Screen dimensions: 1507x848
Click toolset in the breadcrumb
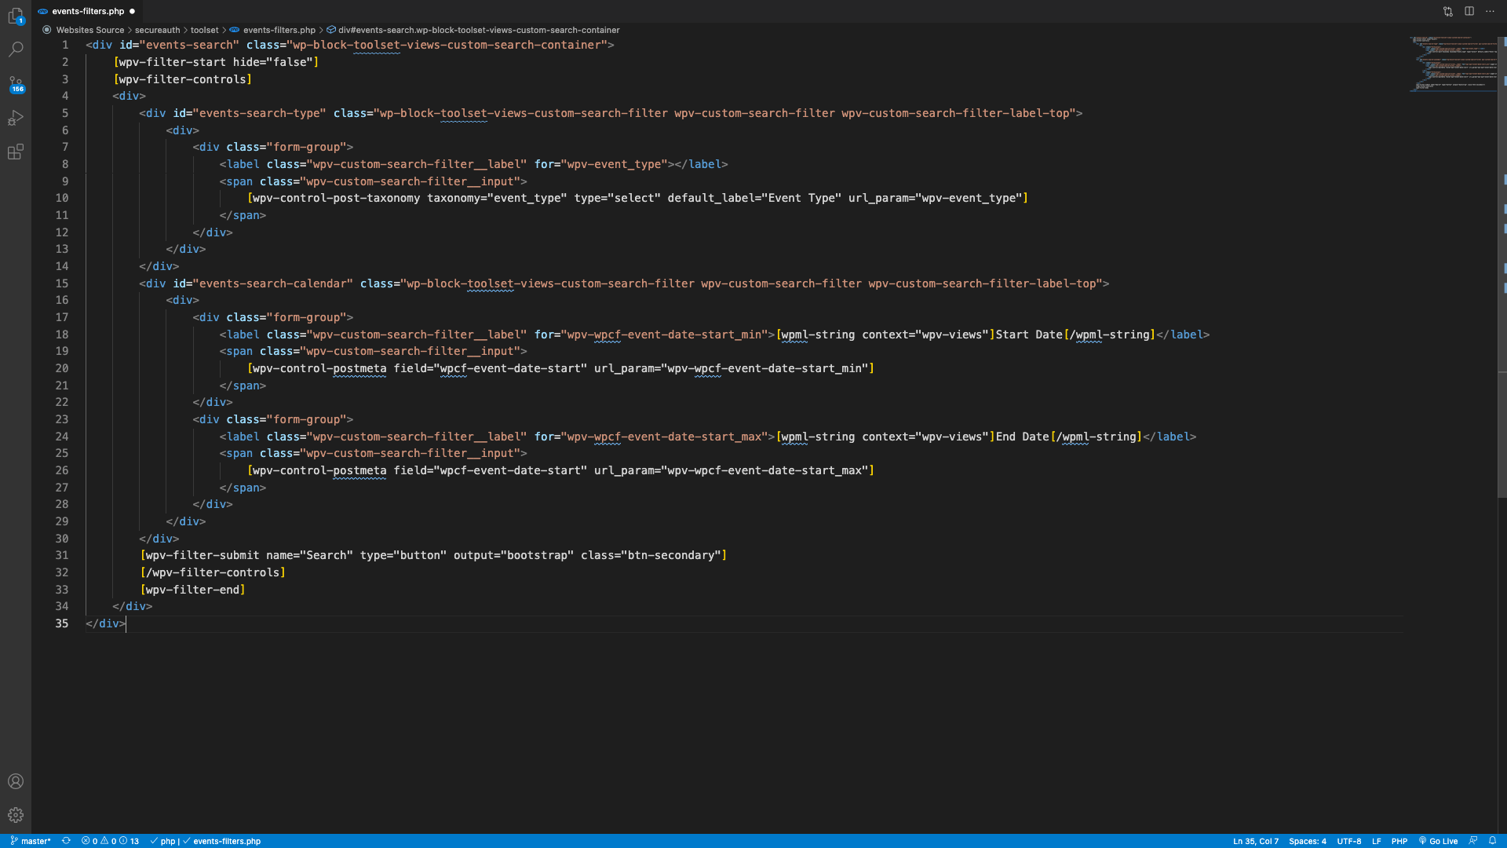click(204, 30)
